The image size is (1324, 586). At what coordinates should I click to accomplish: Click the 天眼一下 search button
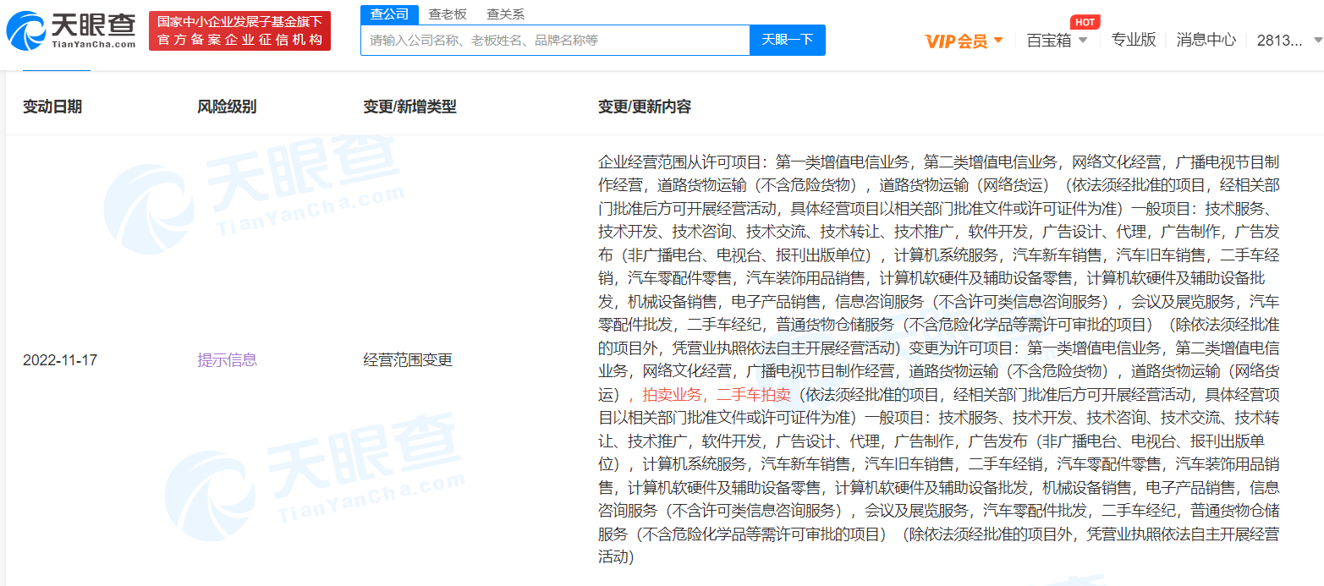coord(787,40)
